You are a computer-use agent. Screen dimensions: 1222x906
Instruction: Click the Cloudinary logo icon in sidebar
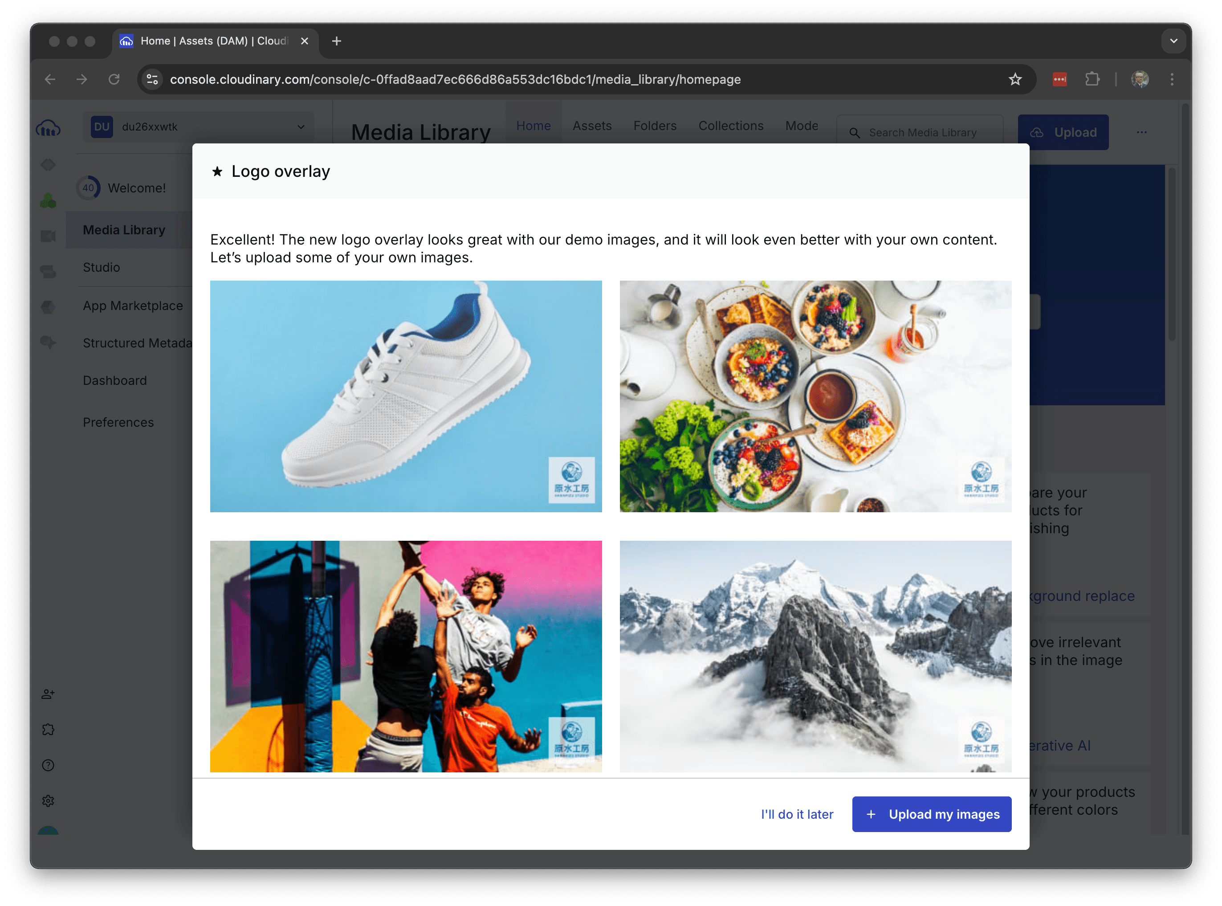(48, 130)
